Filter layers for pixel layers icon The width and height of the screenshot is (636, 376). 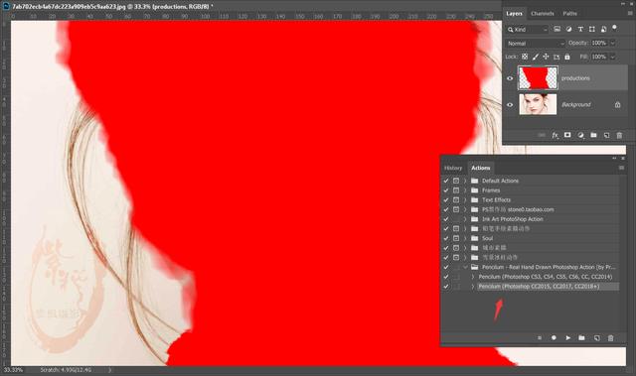click(x=556, y=29)
